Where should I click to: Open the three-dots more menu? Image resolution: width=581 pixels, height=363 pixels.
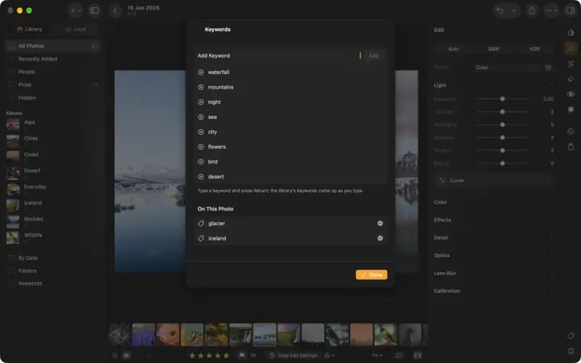[551, 11]
